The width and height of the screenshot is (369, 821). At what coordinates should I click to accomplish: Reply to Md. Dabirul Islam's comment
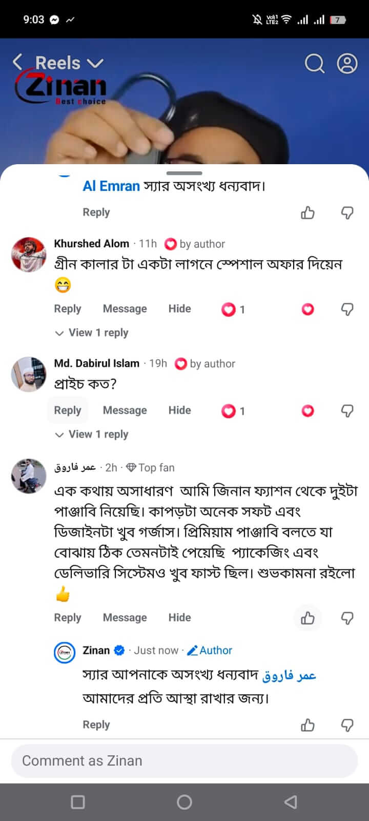tap(68, 410)
